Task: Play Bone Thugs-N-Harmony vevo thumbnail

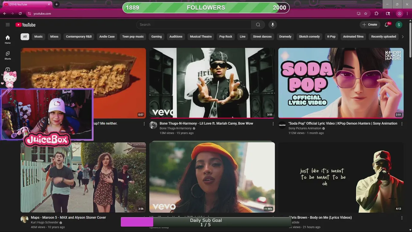Action: click(212, 83)
